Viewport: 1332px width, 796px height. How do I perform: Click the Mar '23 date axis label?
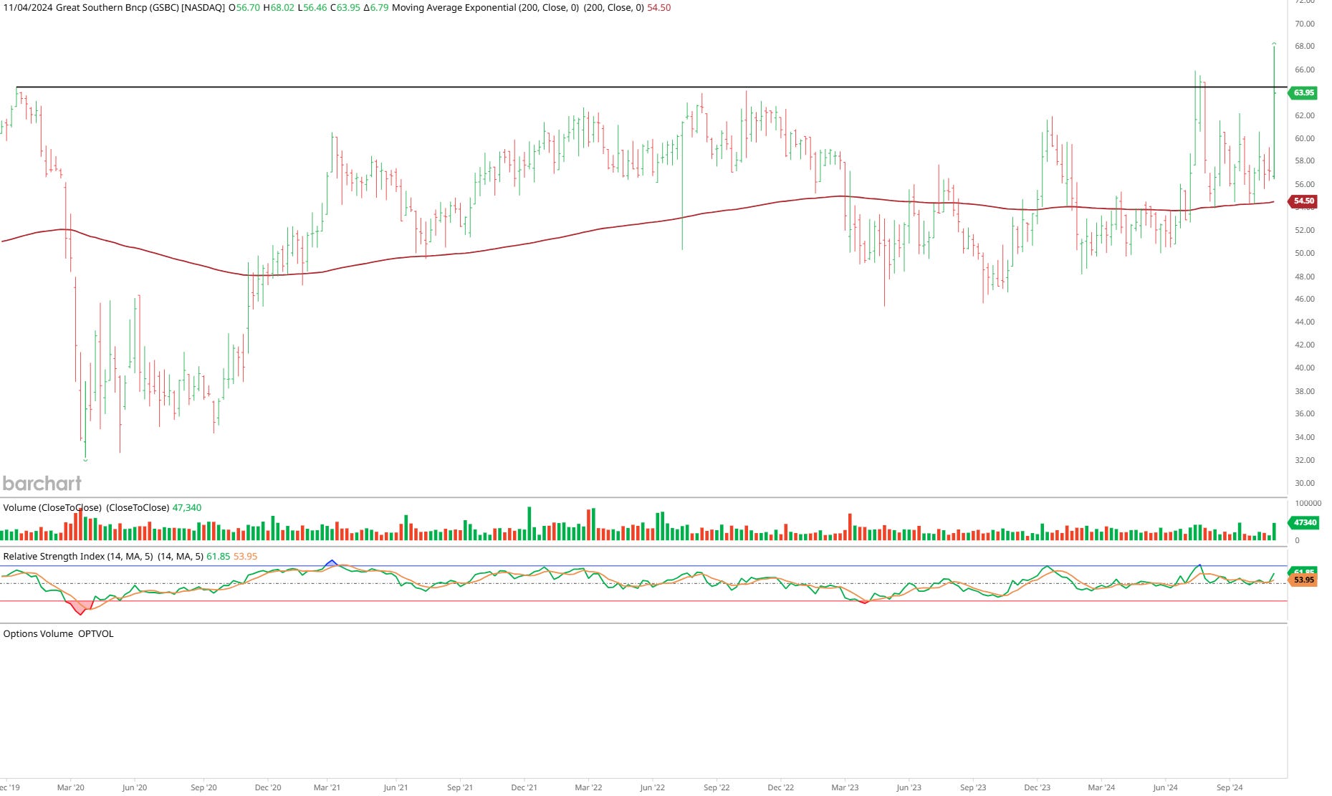845,787
